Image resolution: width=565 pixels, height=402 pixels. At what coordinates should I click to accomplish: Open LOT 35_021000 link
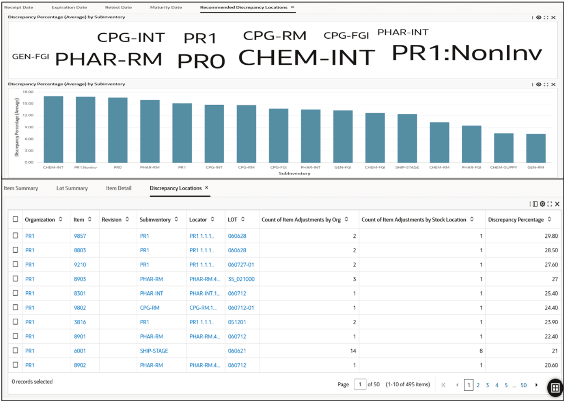(x=241, y=279)
